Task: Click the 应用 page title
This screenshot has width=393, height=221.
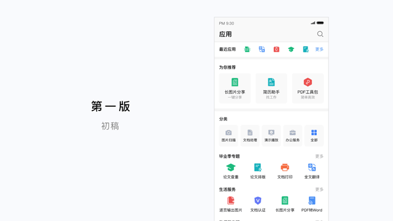Action: [x=225, y=34]
